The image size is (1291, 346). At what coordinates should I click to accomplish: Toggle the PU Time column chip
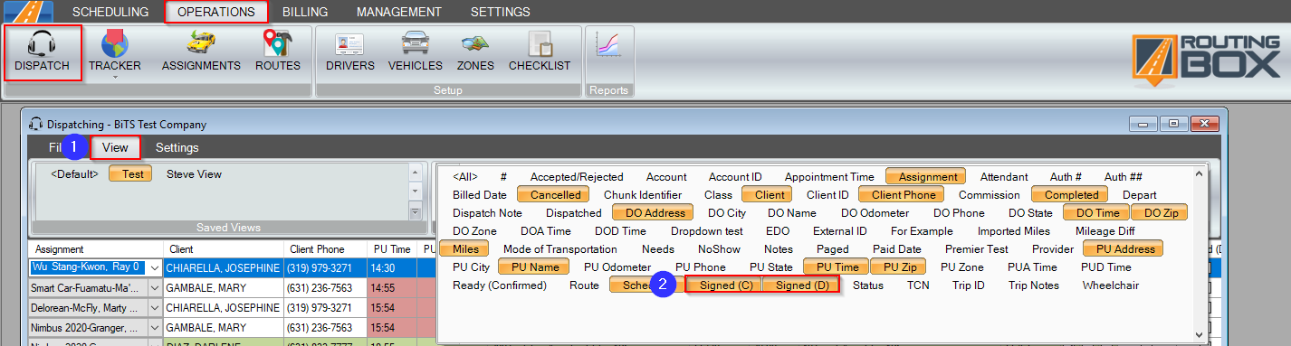tap(837, 267)
